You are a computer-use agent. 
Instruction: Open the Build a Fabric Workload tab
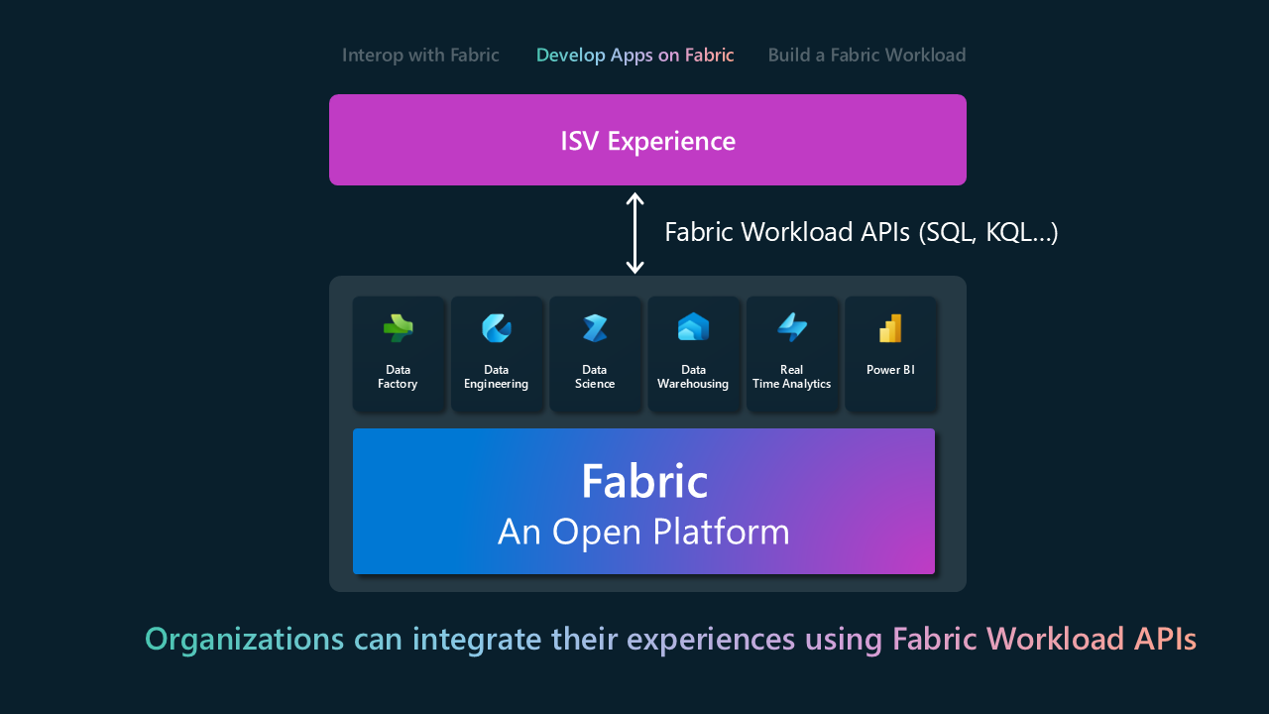[x=866, y=55]
